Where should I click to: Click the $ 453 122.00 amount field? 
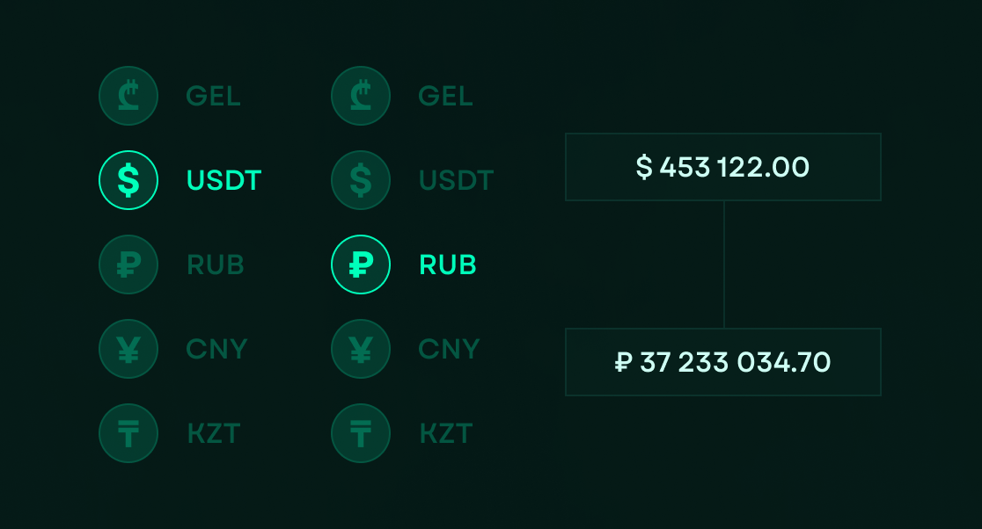(x=722, y=167)
